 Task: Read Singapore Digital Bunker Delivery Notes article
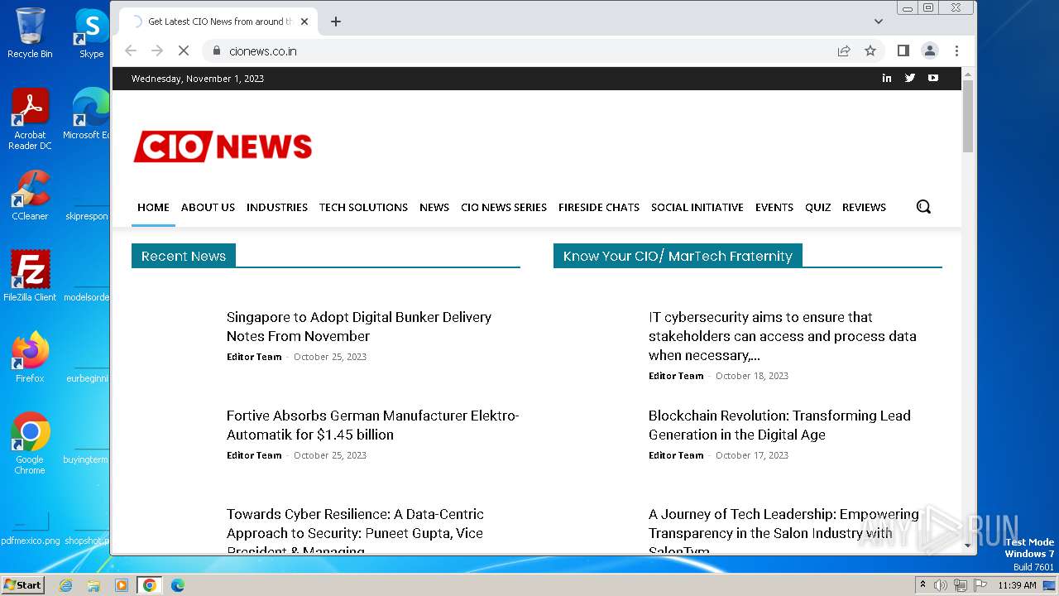[359, 326]
